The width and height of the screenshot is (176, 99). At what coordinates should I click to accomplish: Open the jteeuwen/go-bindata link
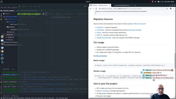[x=134, y=30]
